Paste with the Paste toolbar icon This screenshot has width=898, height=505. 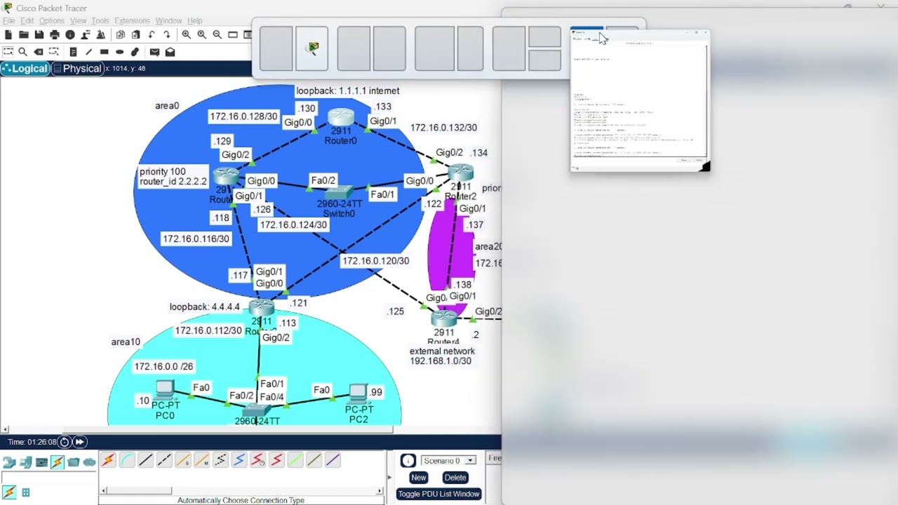136,34
